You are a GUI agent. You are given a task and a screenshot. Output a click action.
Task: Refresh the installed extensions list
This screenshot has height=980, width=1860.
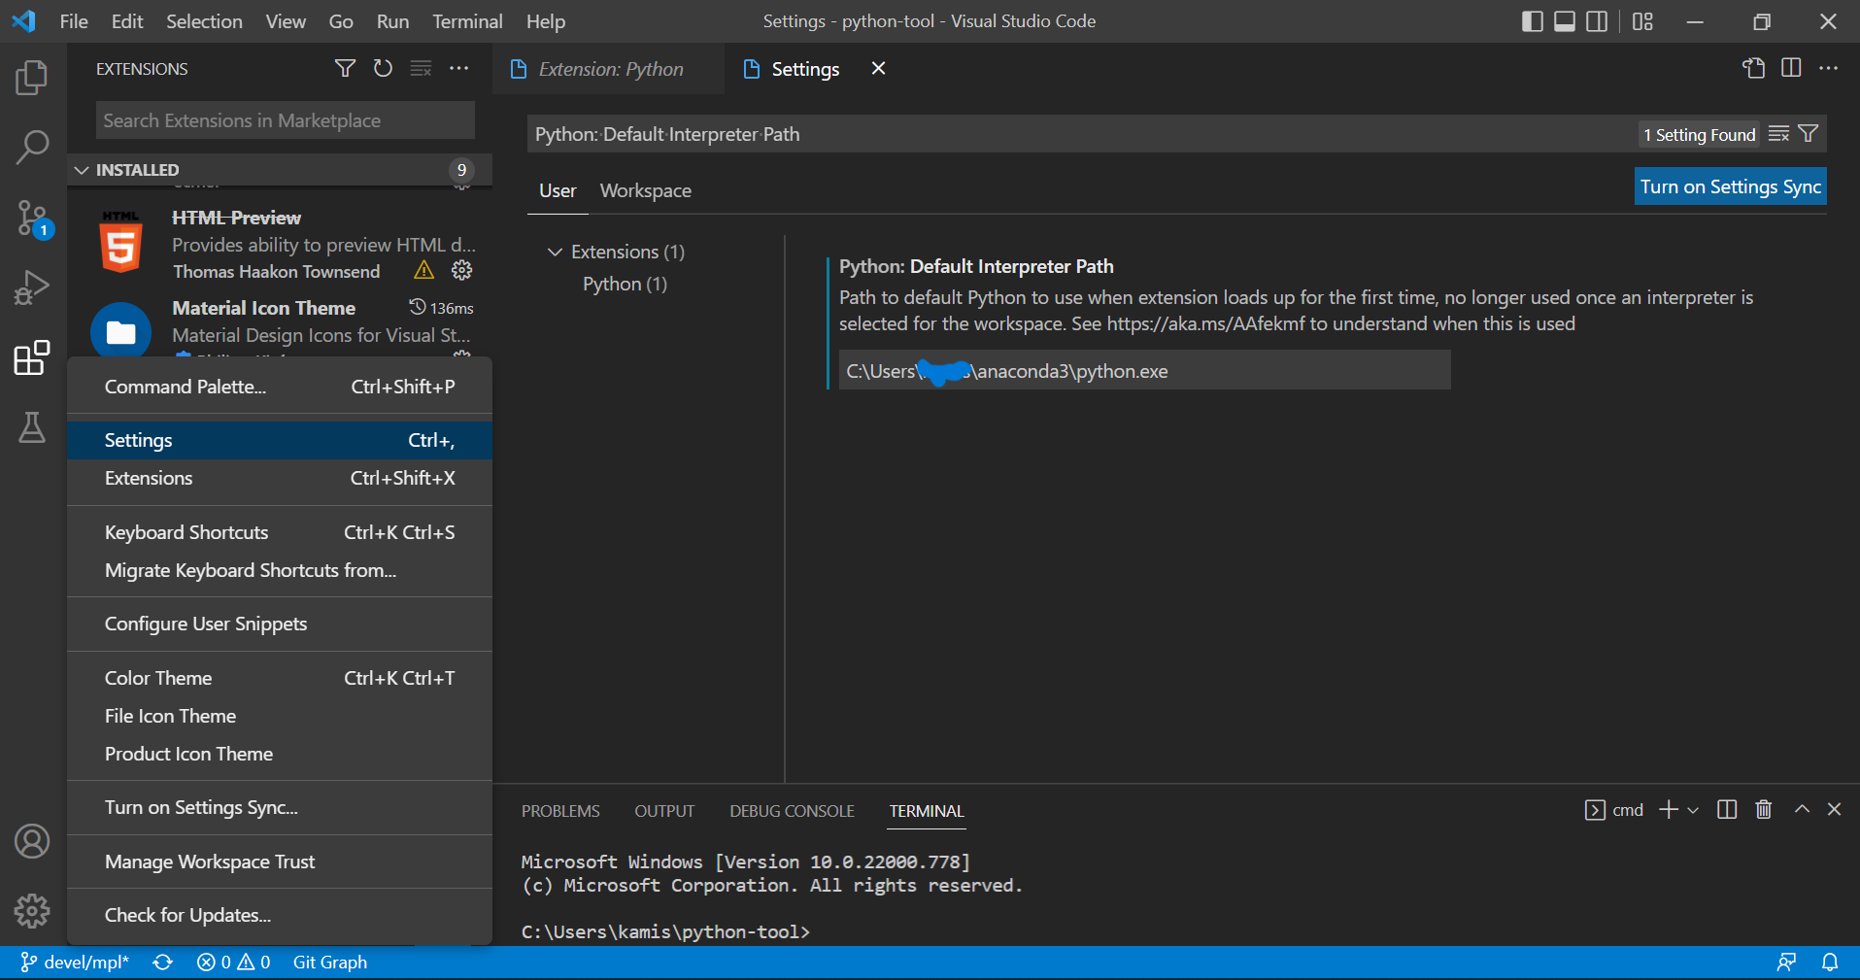[x=383, y=68]
